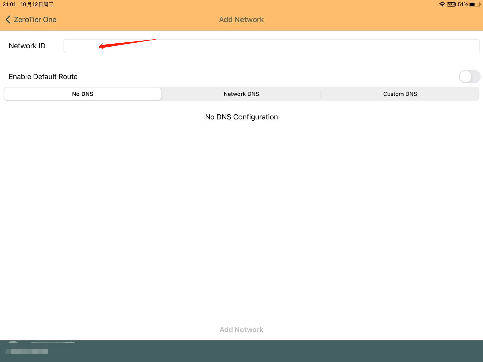Viewport: 483px width, 362px height.
Task: Open the Custom DNS tab
Action: (x=400, y=94)
